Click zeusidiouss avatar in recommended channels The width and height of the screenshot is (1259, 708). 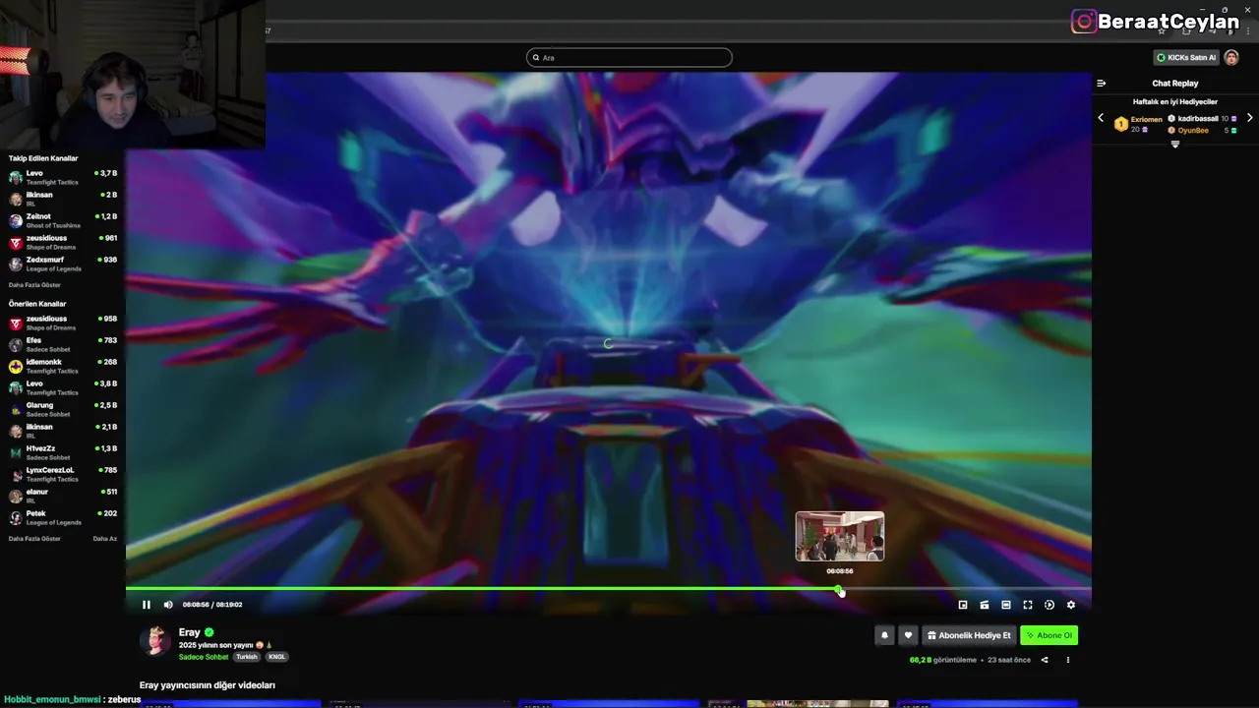pos(16,324)
